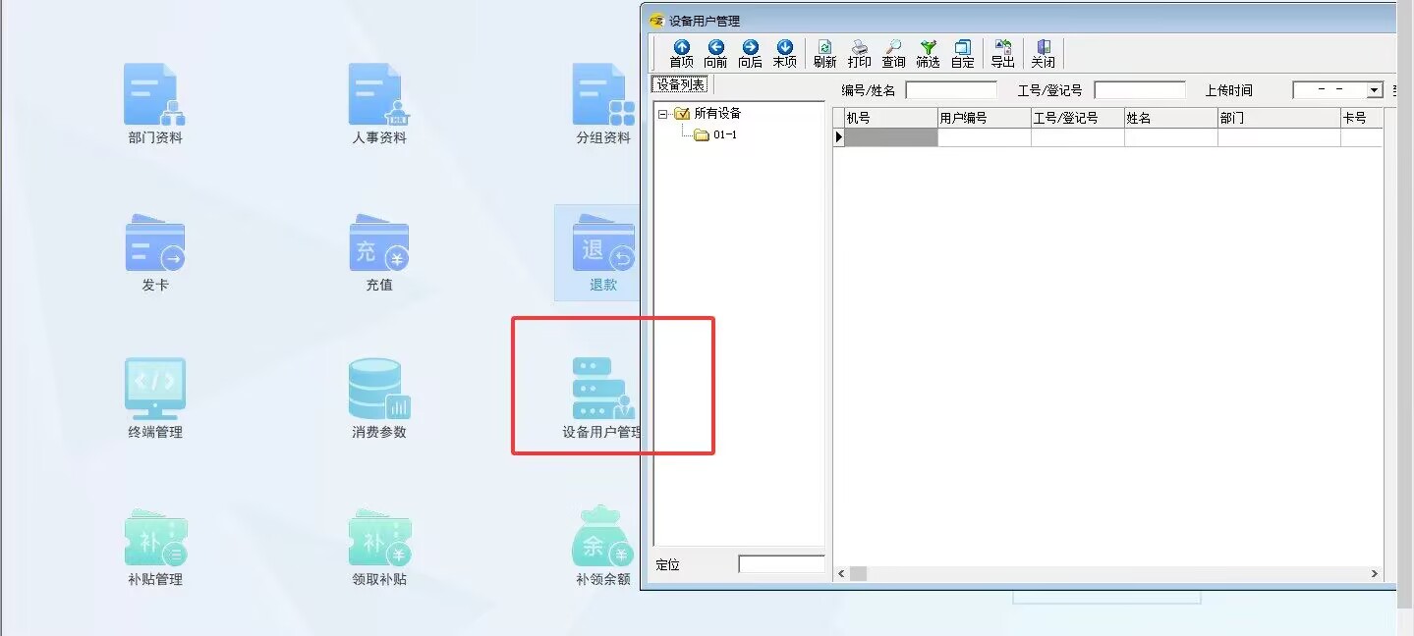Click the table's horizontal scrollbar left arrow
The width and height of the screenshot is (1414, 636).
(841, 574)
